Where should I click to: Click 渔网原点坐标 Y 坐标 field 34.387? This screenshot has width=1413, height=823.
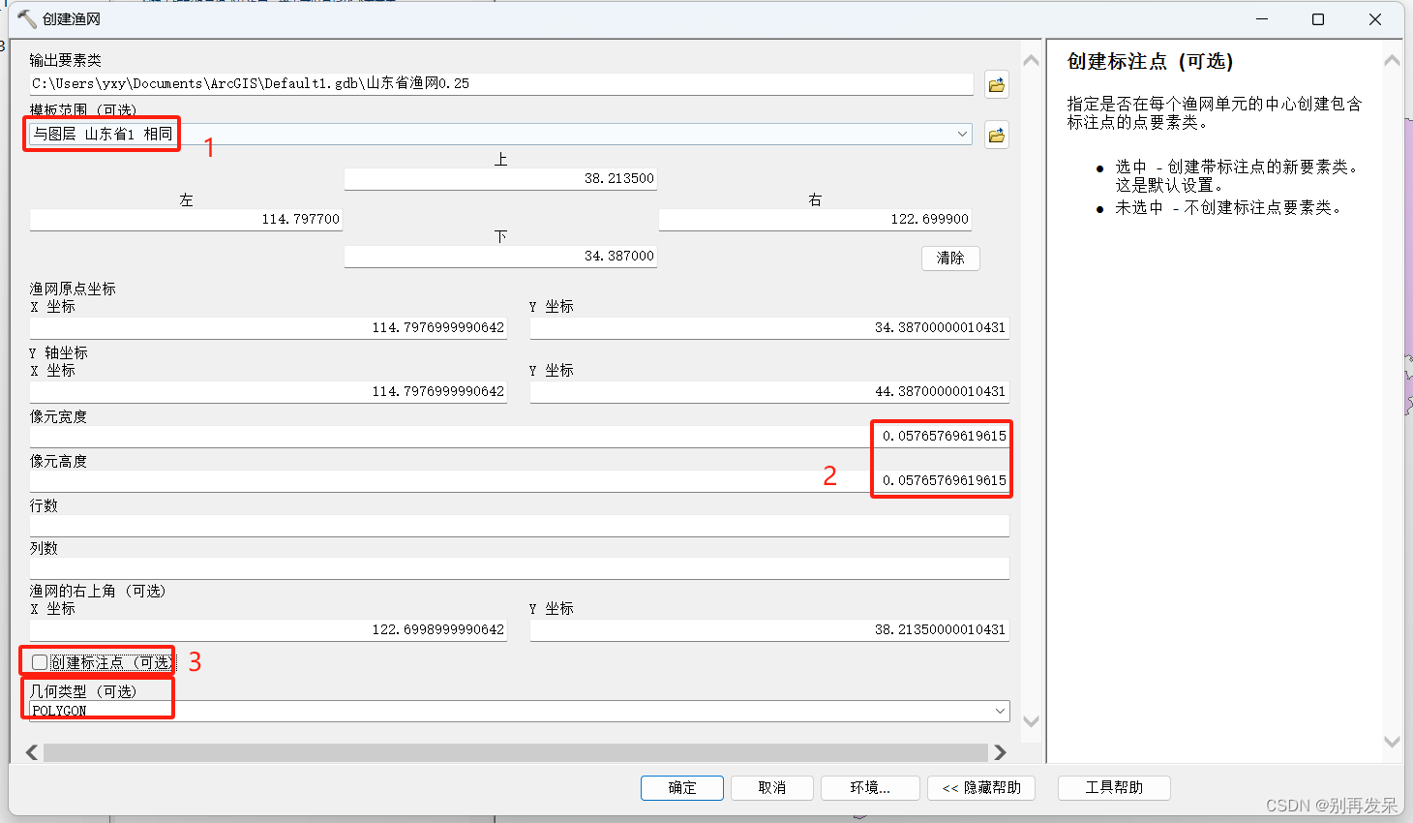(769, 327)
